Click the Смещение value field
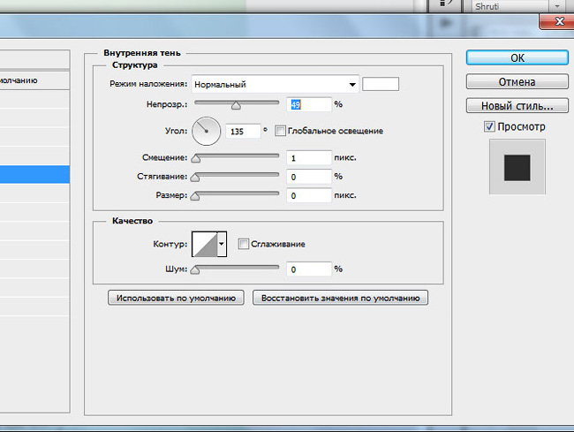574x432 pixels. 309,158
